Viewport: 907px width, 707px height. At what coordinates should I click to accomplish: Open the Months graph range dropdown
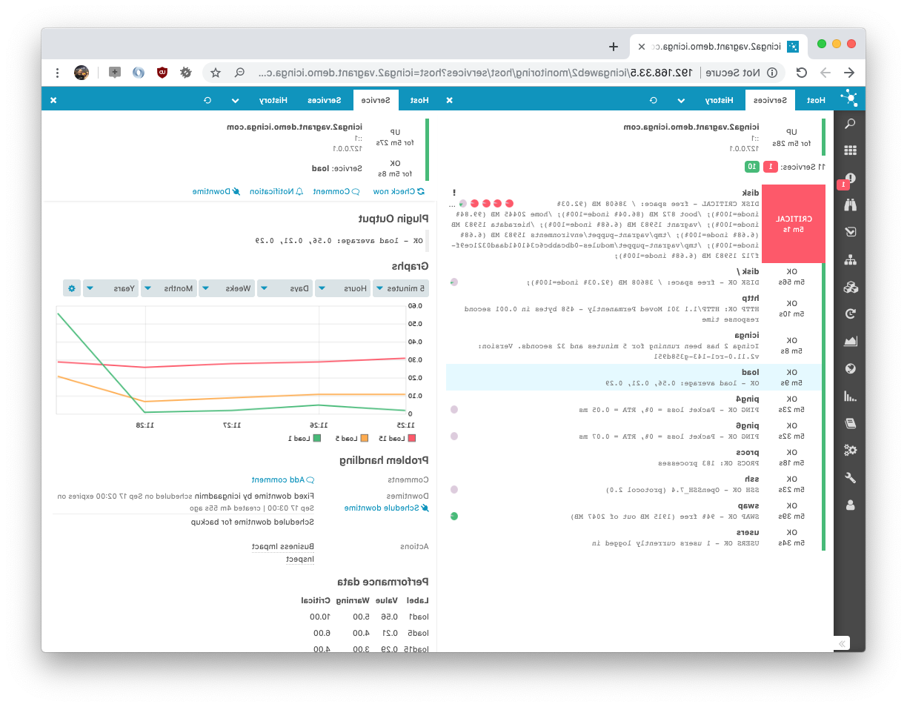tap(170, 288)
